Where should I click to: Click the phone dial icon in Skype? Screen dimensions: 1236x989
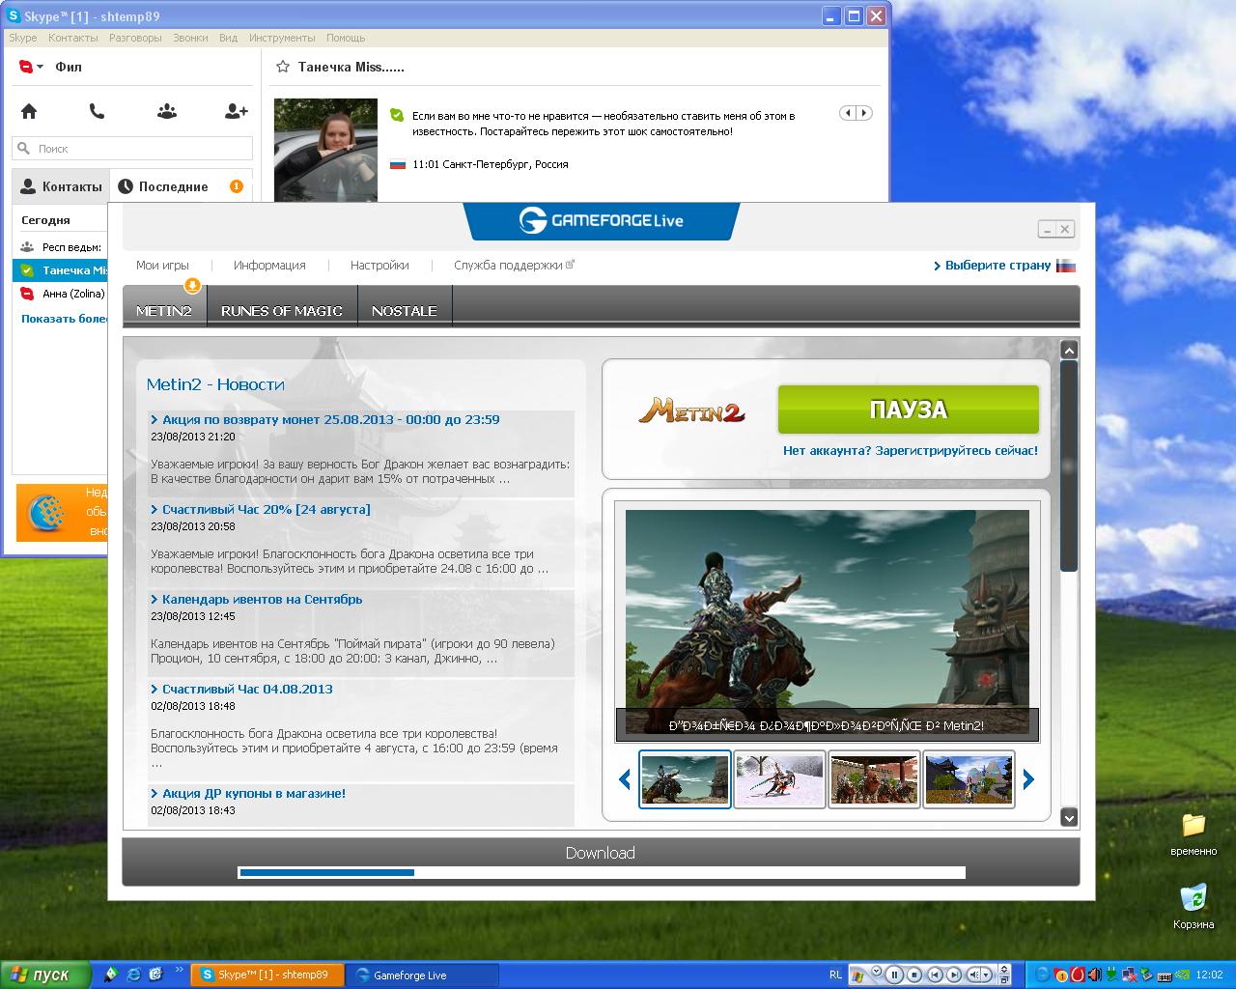coord(97,111)
